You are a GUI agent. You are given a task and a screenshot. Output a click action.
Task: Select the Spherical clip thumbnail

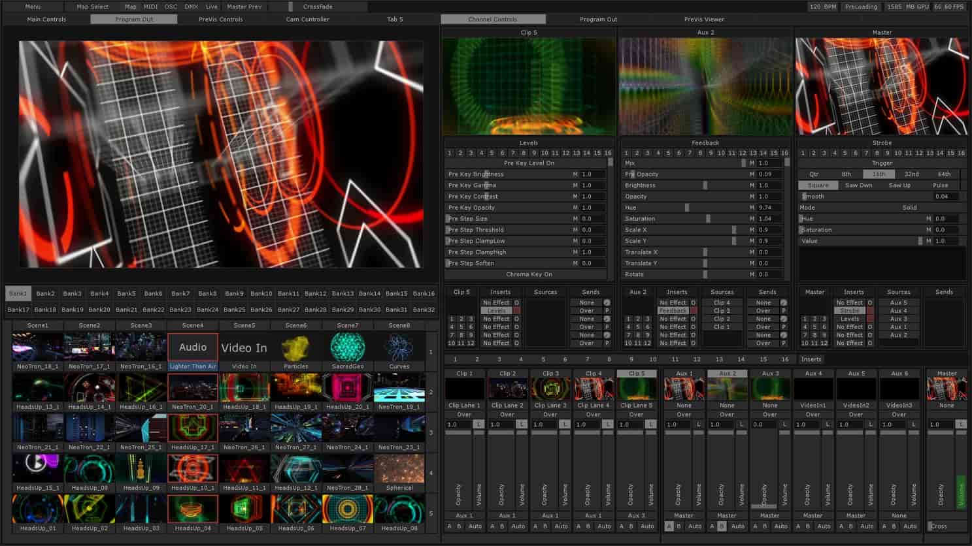click(x=399, y=469)
